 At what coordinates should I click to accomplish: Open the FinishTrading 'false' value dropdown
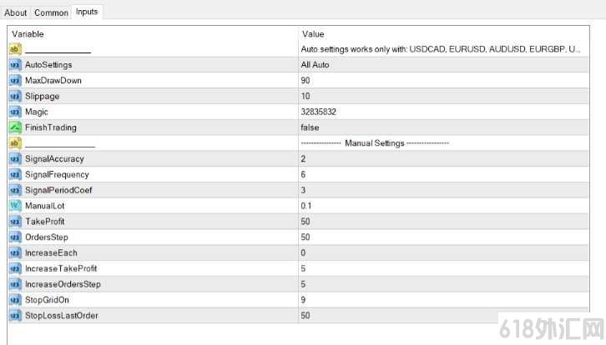tap(444, 127)
